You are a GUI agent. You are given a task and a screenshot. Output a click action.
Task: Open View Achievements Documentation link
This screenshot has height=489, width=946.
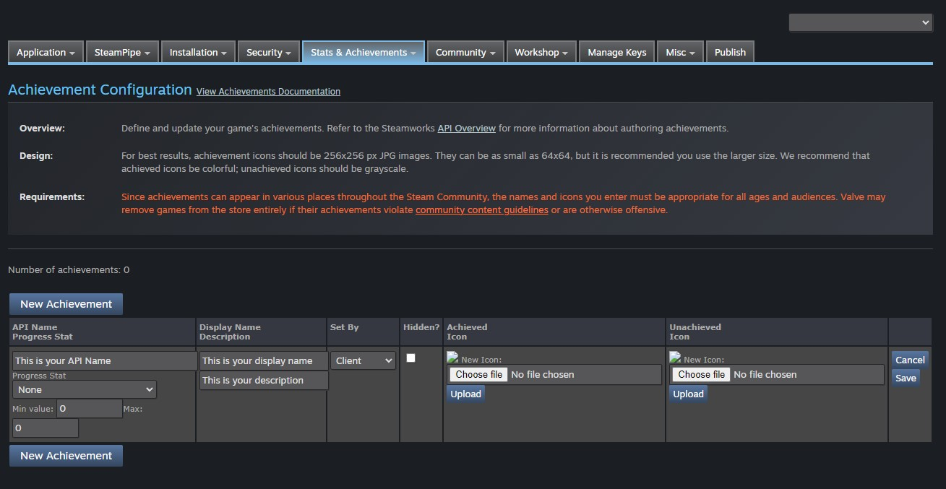tap(268, 92)
